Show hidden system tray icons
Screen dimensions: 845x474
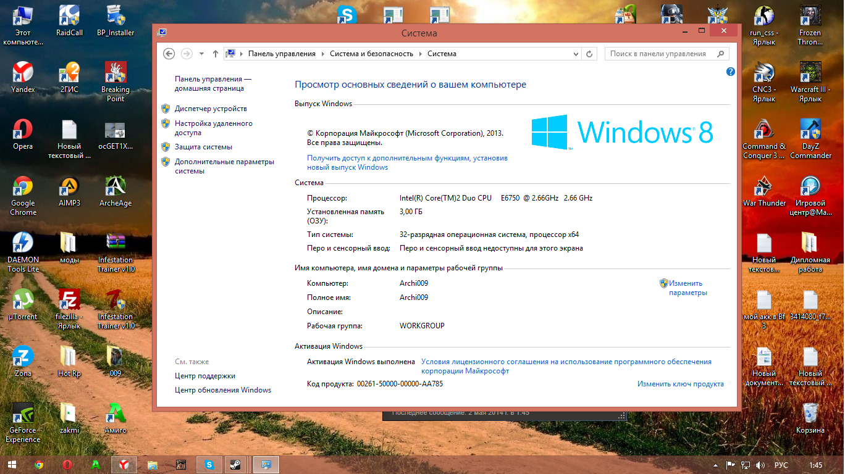point(715,465)
